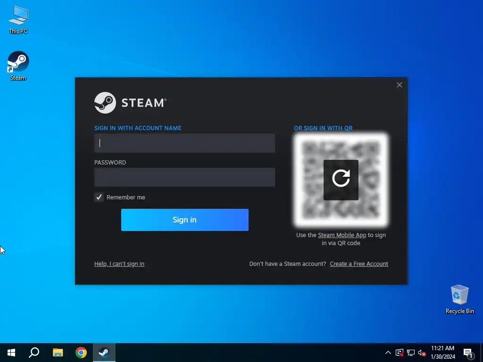This screenshot has height=362, width=483.
Task: Click the security alert tray icon
Action: point(400,353)
